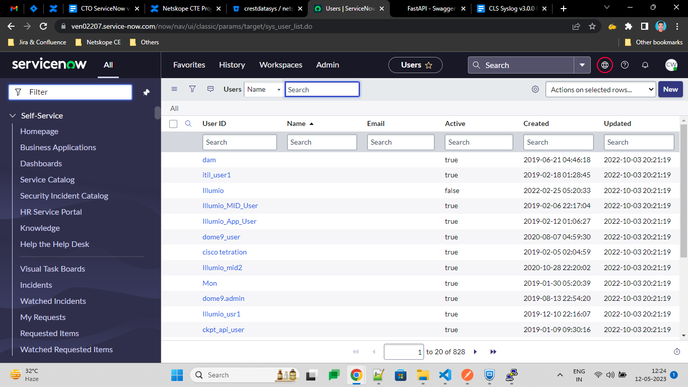Open the globe scope selector icon

pos(605,65)
